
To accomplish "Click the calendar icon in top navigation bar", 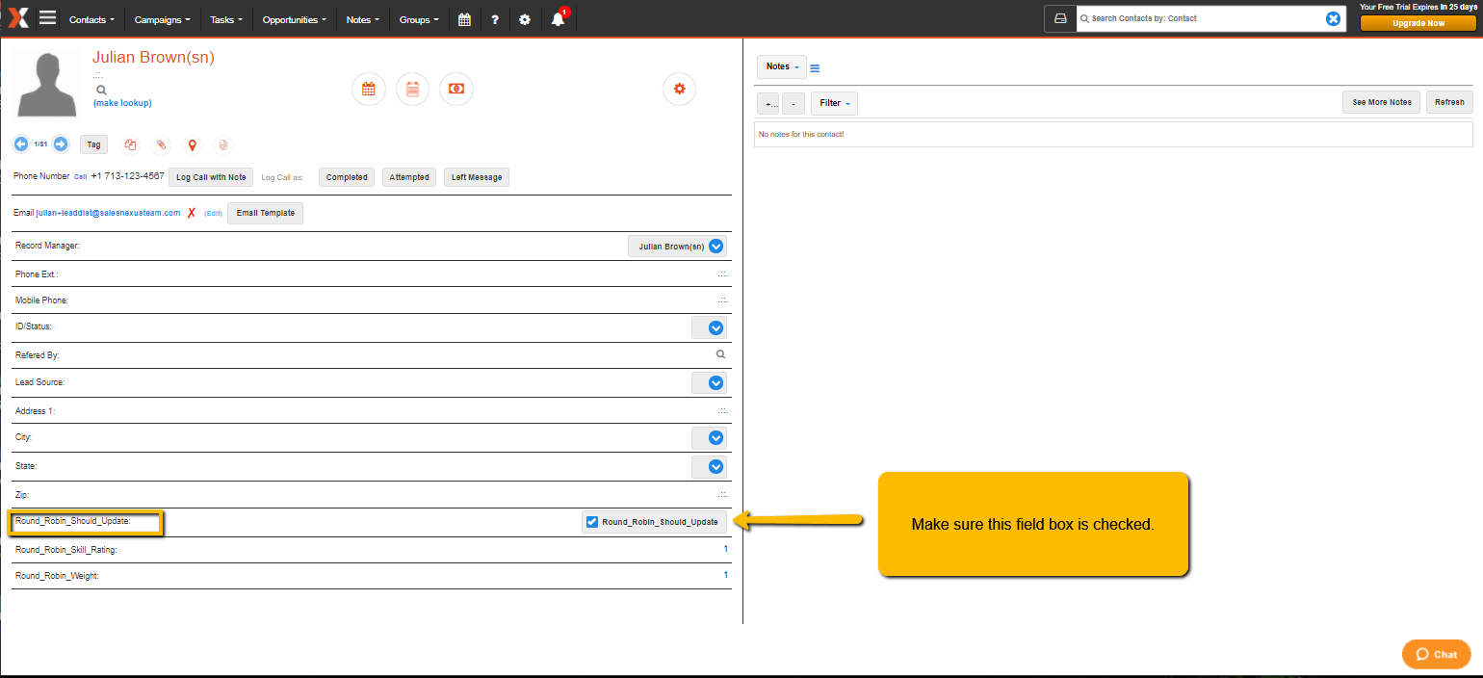I will (464, 19).
